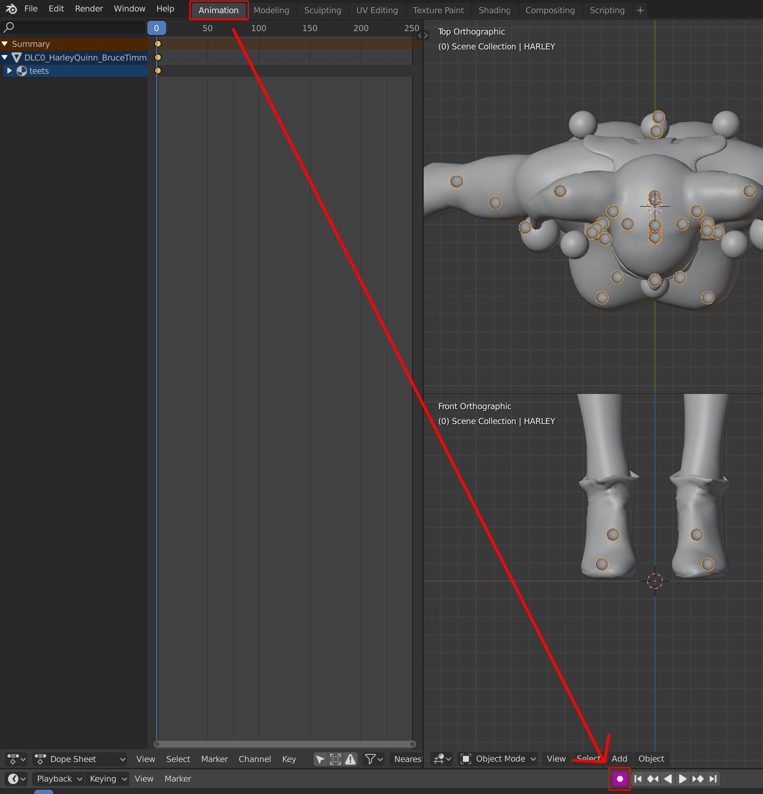The width and height of the screenshot is (763, 794).
Task: Click the Blender logo icon
Action: [12, 9]
